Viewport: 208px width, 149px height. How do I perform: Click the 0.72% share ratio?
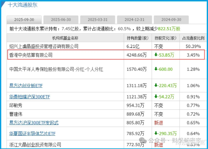click(193, 114)
